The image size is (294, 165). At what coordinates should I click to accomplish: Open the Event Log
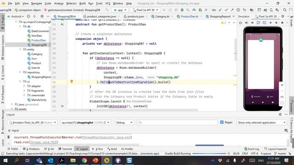pyautogui.click(x=252, y=149)
